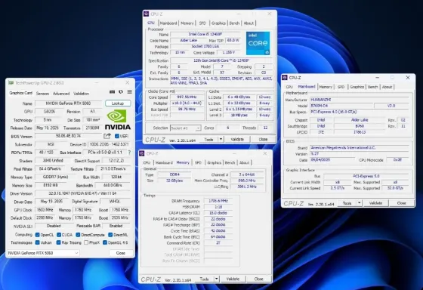The width and height of the screenshot is (423, 290).
Task: Click the BIOS export share icon in GPU-Z
Action: tap(107, 136)
